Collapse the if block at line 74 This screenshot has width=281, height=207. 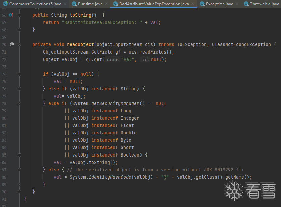point(20,74)
